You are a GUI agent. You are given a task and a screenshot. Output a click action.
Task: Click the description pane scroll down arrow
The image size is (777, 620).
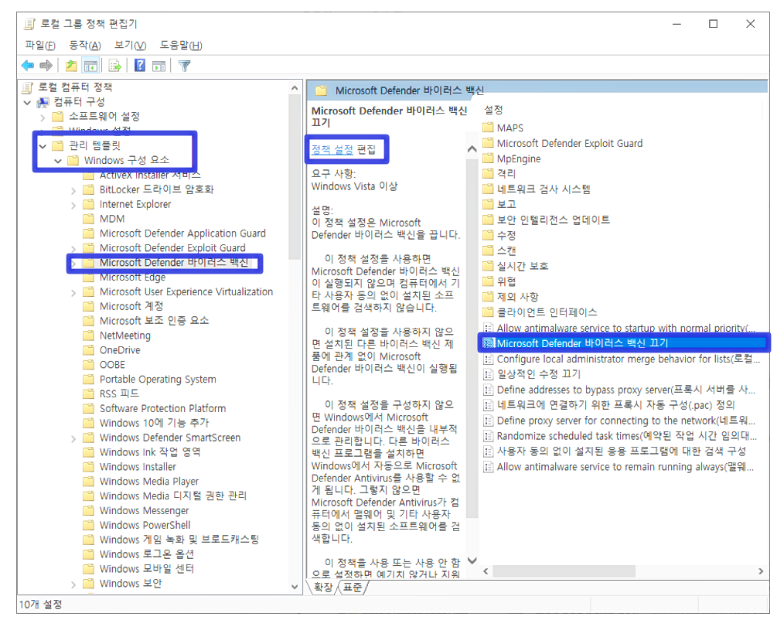(x=472, y=560)
